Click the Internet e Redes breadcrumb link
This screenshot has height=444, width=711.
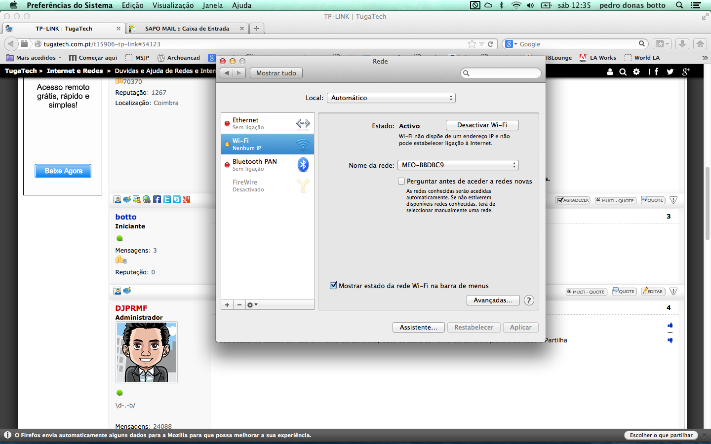(75, 71)
